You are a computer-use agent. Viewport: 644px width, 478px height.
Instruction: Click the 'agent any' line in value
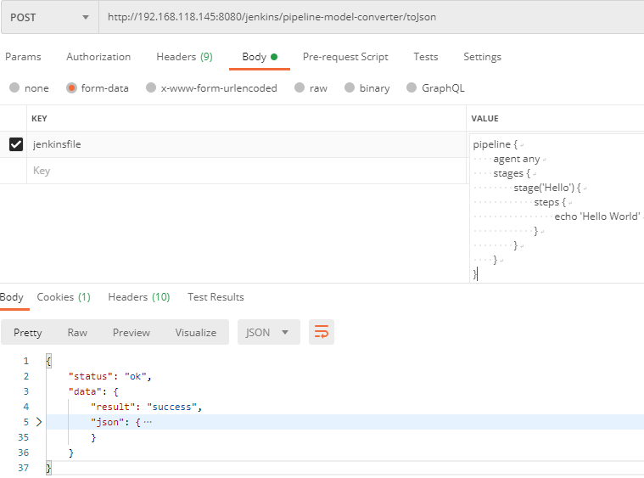point(516,159)
